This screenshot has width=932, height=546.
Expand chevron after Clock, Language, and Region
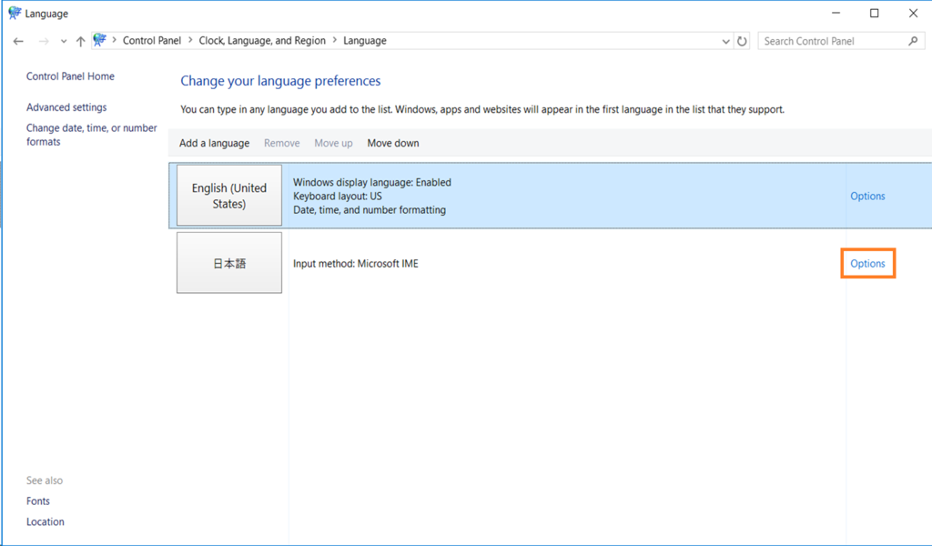(335, 40)
